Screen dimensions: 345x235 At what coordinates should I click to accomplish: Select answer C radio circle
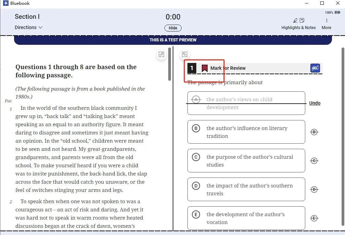pyautogui.click(x=196, y=157)
